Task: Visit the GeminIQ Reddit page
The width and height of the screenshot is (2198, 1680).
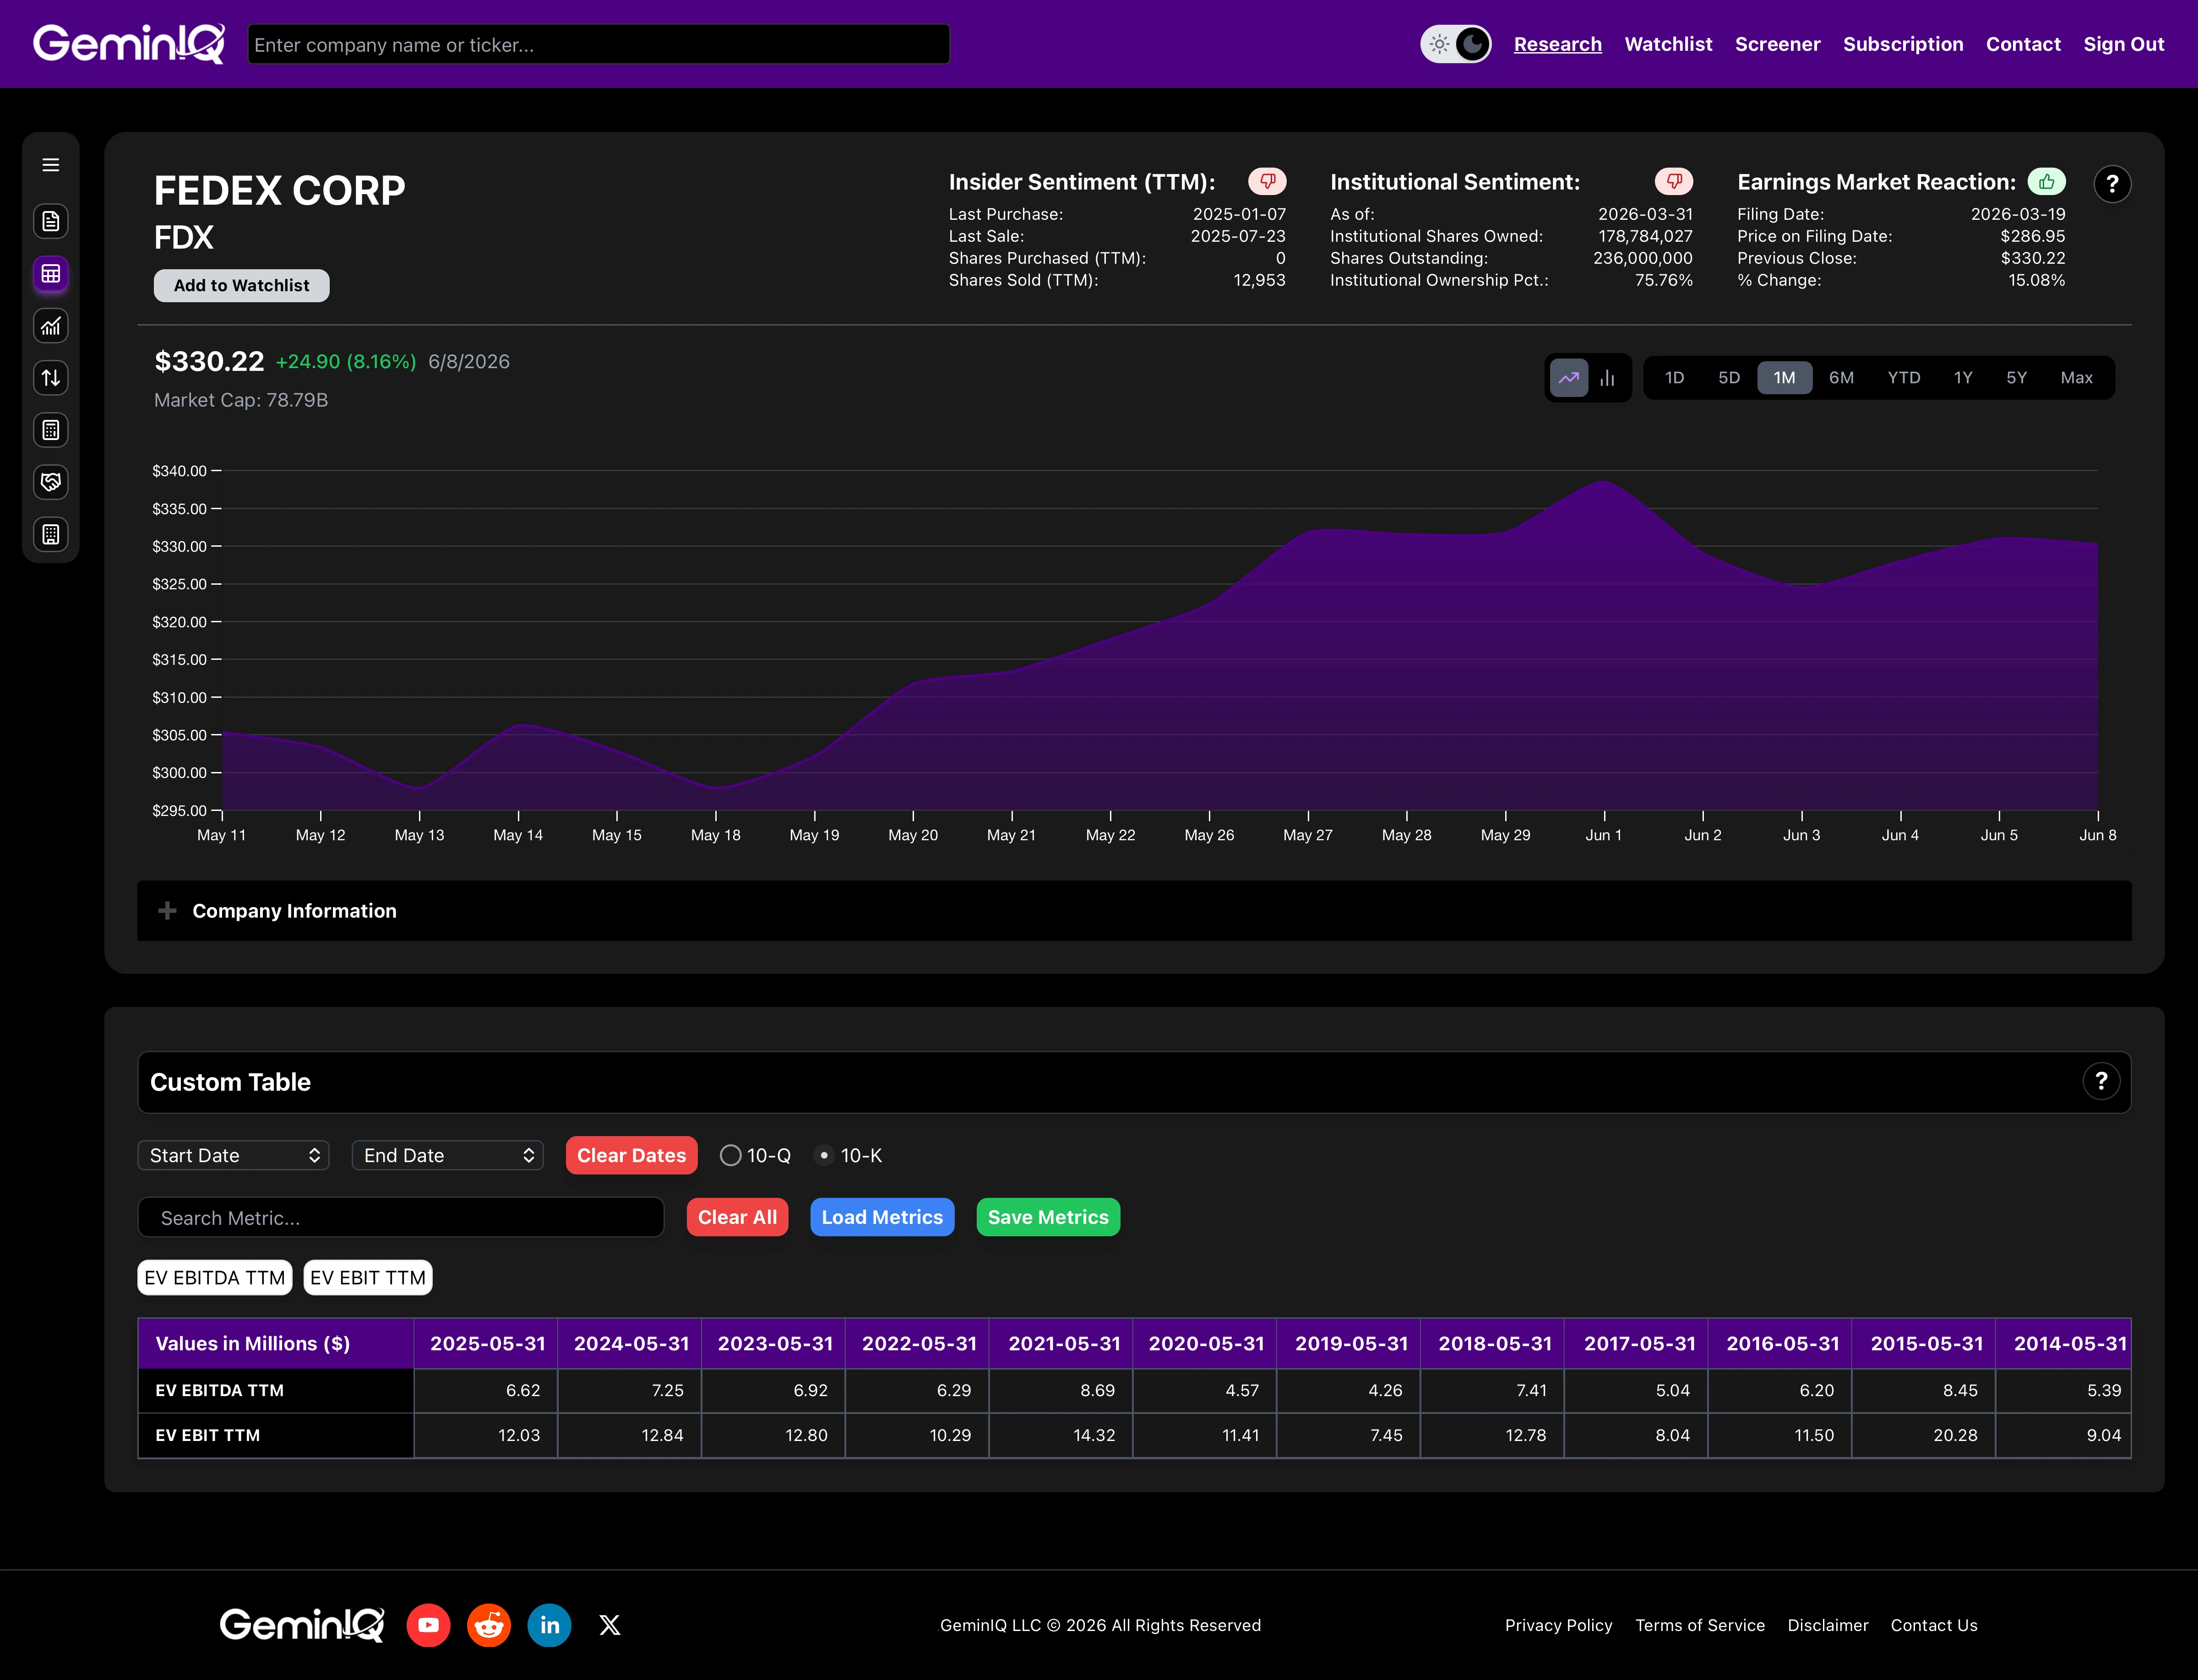Action: click(489, 1625)
